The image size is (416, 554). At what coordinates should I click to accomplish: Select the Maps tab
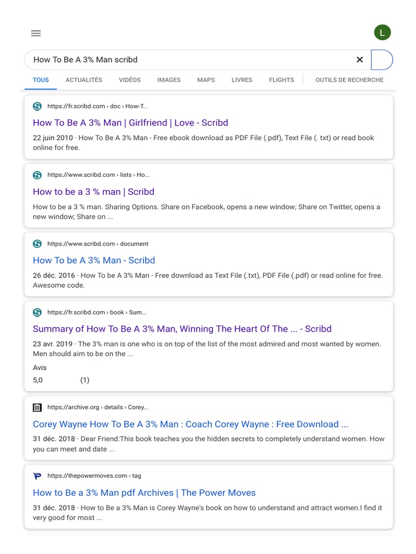[x=206, y=80]
